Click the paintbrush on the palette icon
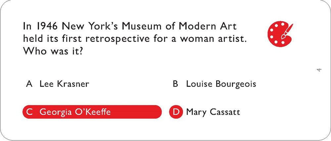The image size is (331, 141). [287, 31]
